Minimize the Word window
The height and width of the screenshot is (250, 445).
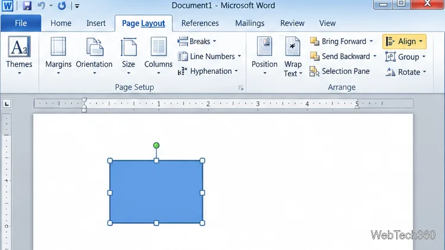(383, 4)
